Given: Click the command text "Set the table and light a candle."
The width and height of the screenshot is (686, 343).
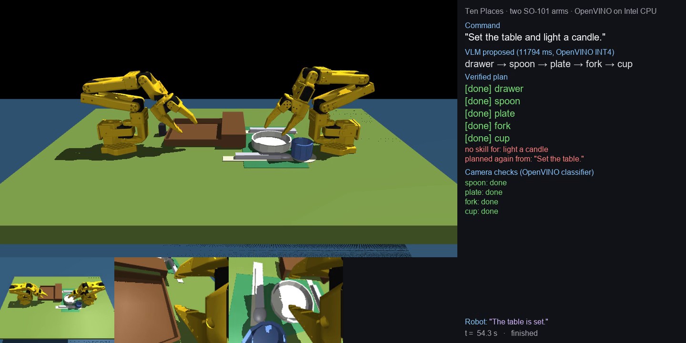Looking at the screenshot, I should point(535,37).
